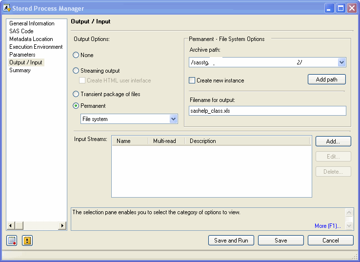Go to the Execution Environment section
The height and width of the screenshot is (262, 360).
tap(36, 47)
